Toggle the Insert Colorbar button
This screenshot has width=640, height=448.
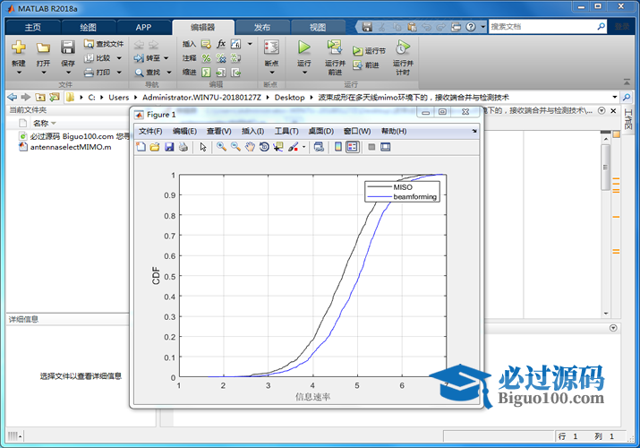coord(338,147)
